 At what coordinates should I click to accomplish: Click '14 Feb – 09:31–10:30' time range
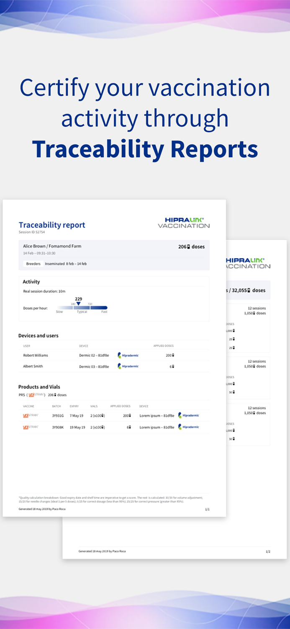coord(39,253)
